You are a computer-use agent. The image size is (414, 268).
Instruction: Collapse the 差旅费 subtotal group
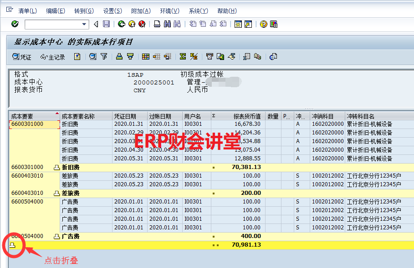coord(56,193)
